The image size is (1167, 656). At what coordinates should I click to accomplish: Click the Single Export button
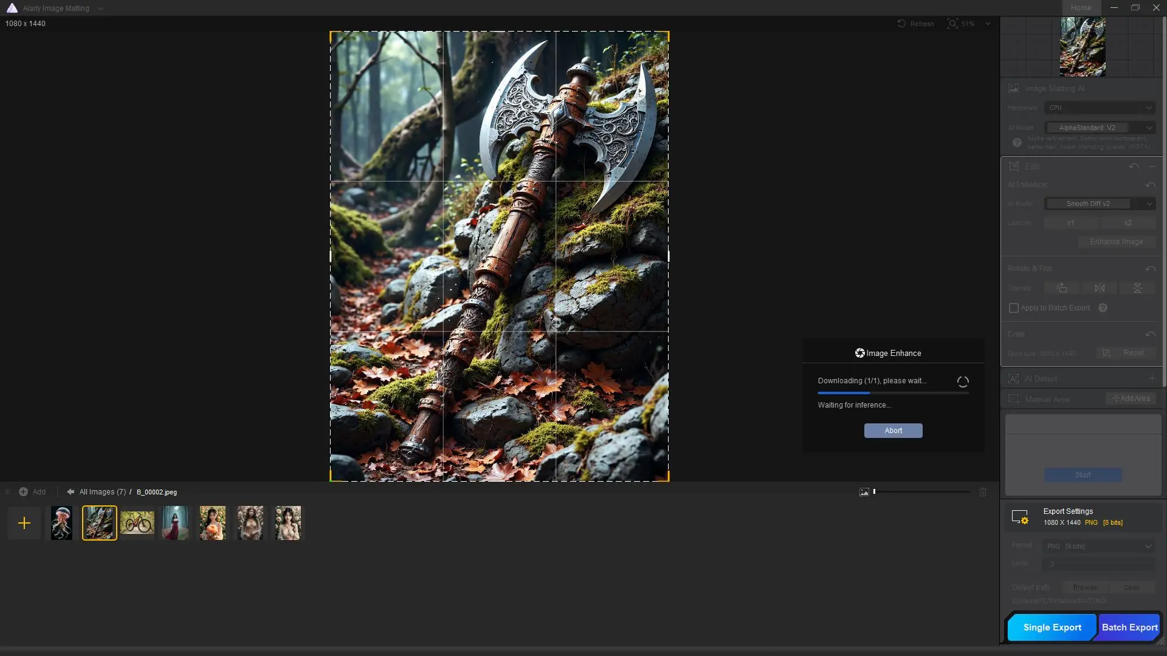click(1052, 627)
